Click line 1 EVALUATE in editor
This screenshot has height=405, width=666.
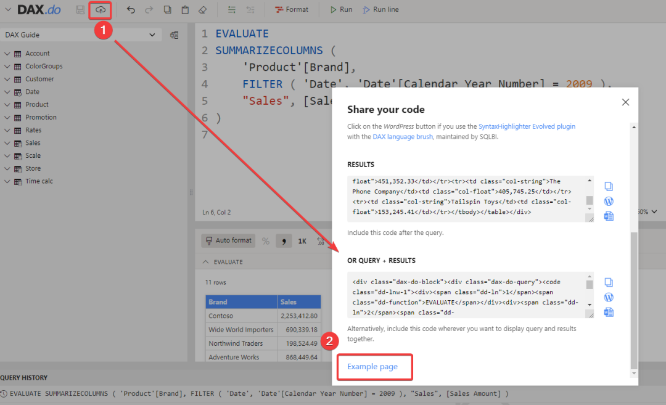click(x=242, y=33)
